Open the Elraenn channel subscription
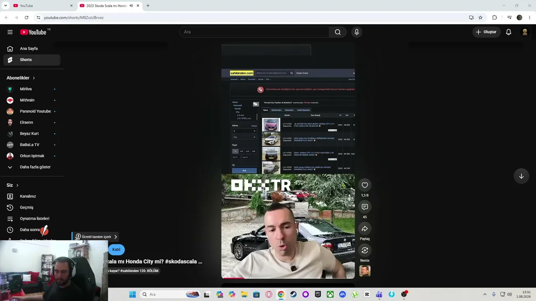Image resolution: width=536 pixels, height=301 pixels. pos(32,122)
